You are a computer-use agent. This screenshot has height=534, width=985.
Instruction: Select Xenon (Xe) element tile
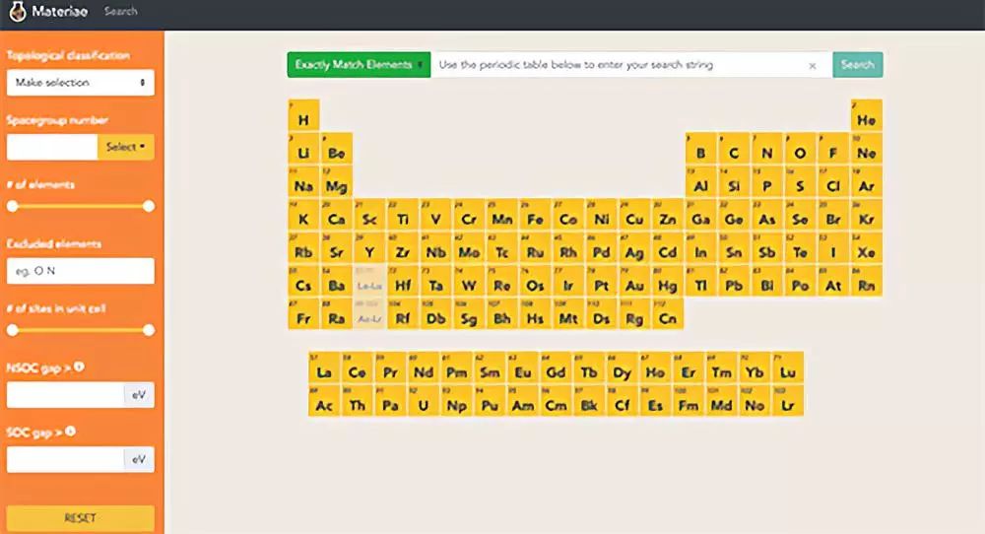coord(866,248)
